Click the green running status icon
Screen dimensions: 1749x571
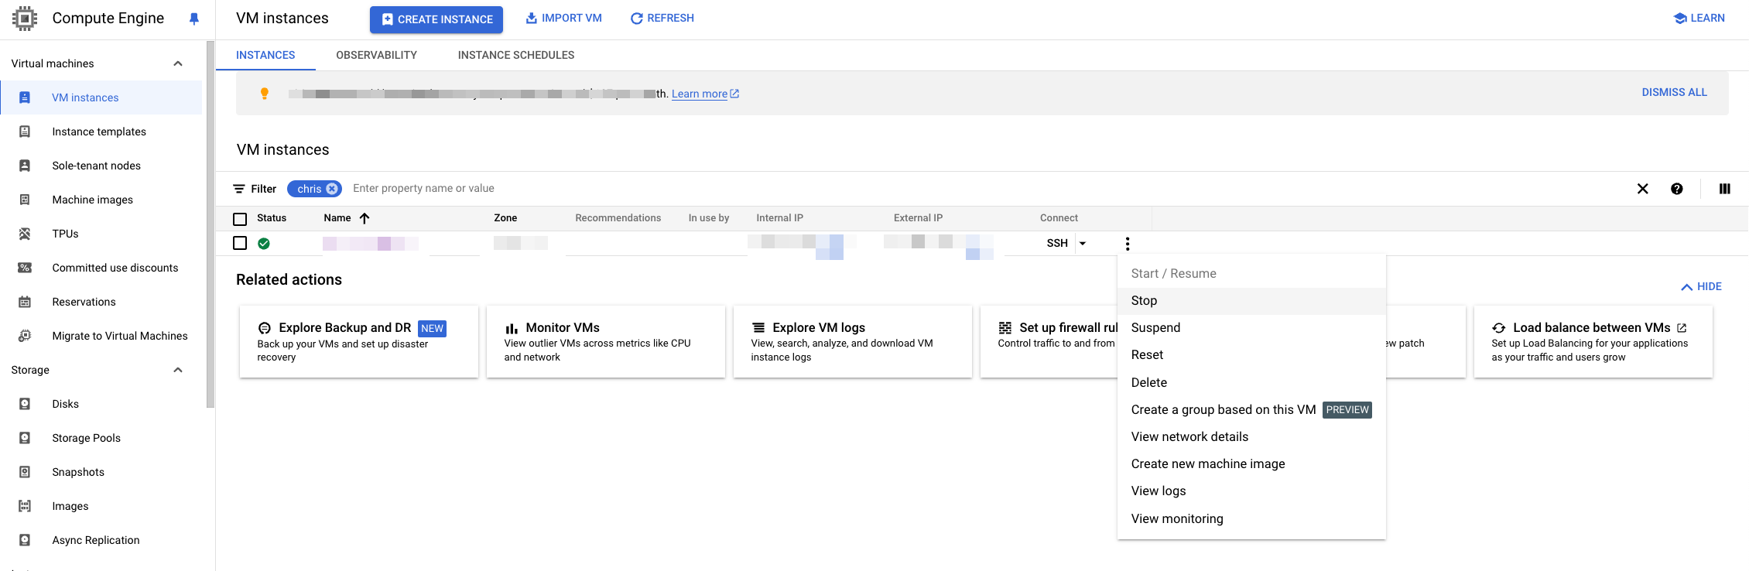264,244
